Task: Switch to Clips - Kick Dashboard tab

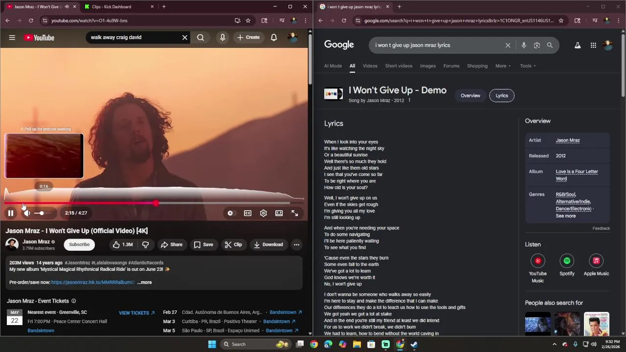Action: 119,7
